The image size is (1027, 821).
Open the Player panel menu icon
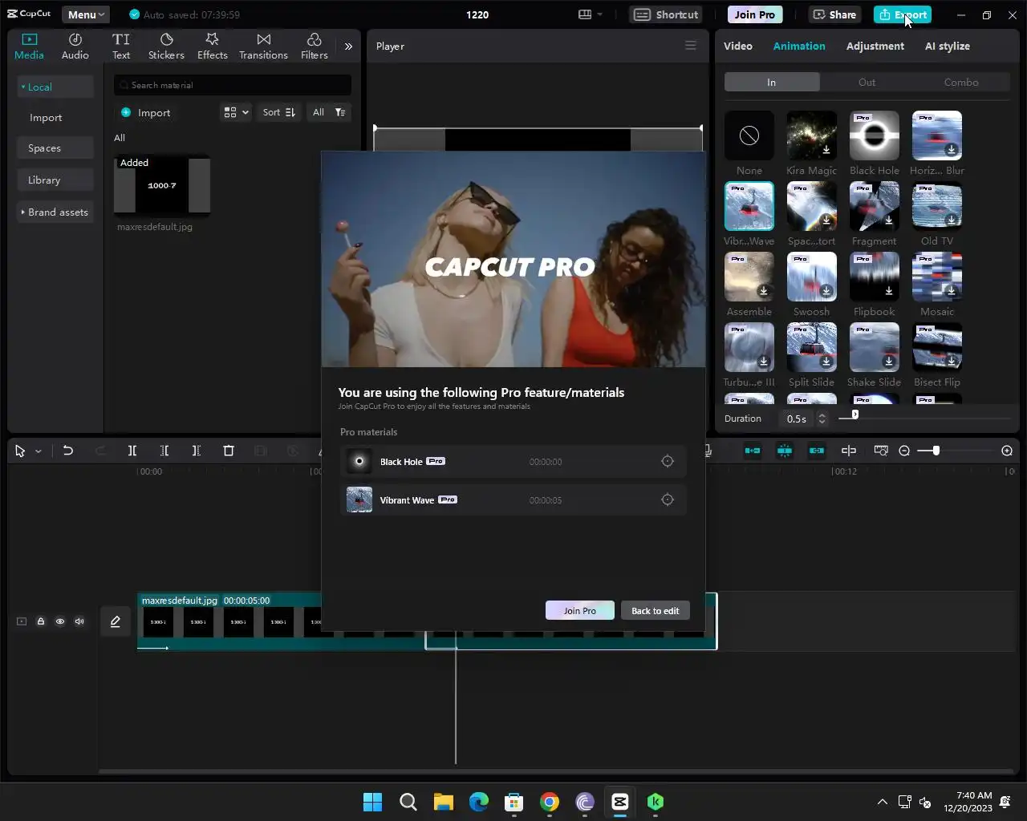[x=690, y=46]
